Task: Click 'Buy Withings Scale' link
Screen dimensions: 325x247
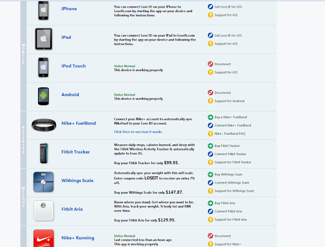Action: pos(229,174)
